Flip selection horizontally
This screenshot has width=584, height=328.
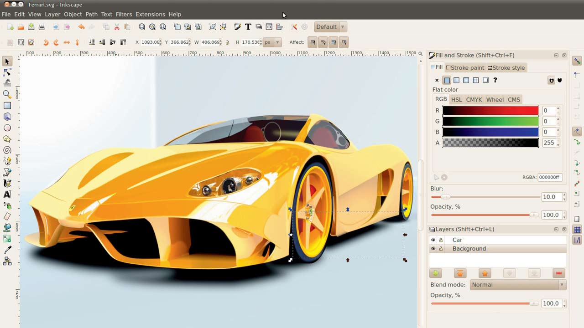67,42
